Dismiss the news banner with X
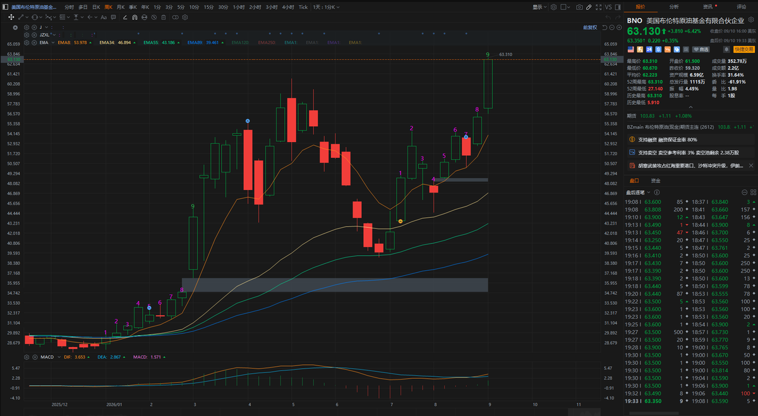The image size is (758, 416). (751, 165)
